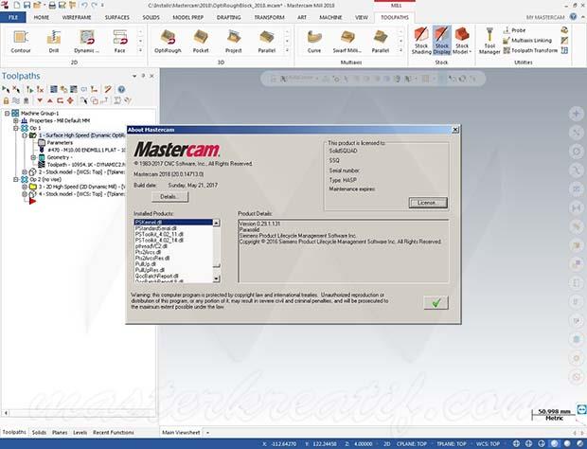The width and height of the screenshot is (587, 449).
Task: Choose the Project 3D toolpath
Action: pyautogui.click(x=234, y=42)
